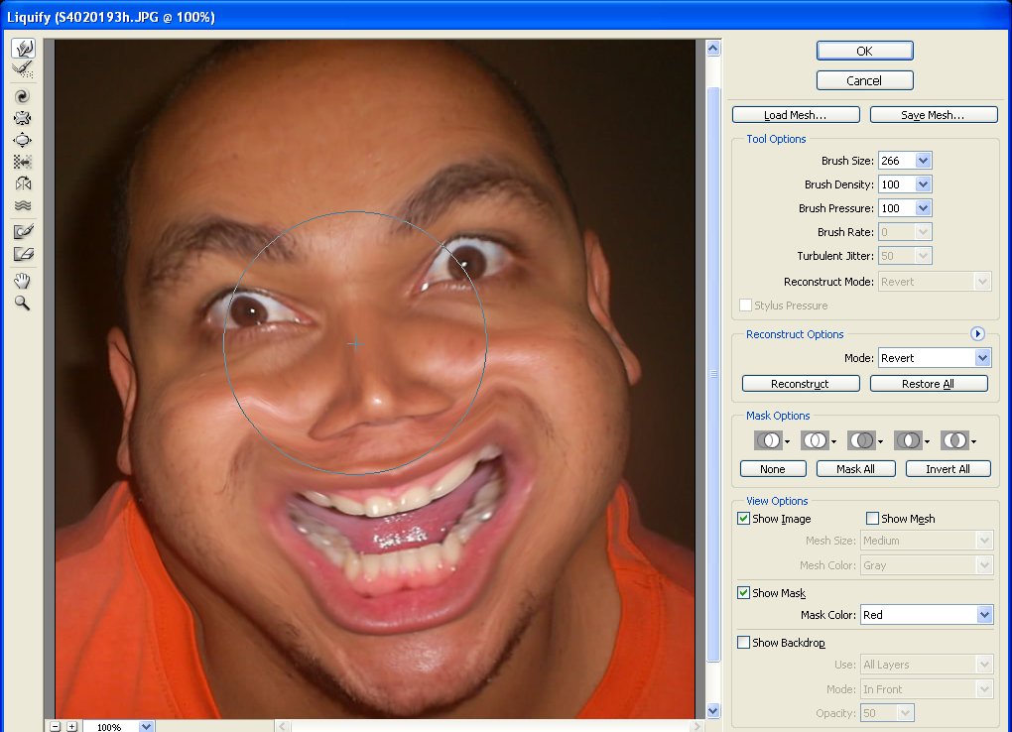
Task: Select the Mirror tool
Action: pyautogui.click(x=23, y=183)
